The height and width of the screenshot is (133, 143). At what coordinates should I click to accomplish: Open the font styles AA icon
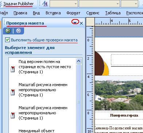pyautogui.click(x=45, y=4)
